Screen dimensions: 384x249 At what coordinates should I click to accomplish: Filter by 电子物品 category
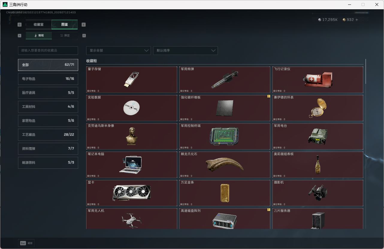pyautogui.click(x=48, y=79)
